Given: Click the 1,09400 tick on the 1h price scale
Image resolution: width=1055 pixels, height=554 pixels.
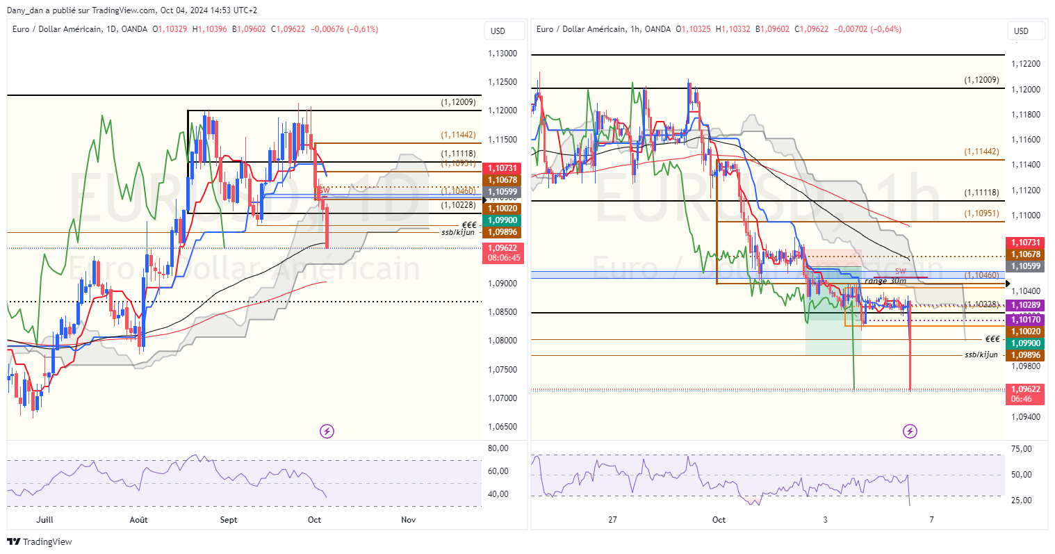Looking at the screenshot, I should [x=1026, y=417].
